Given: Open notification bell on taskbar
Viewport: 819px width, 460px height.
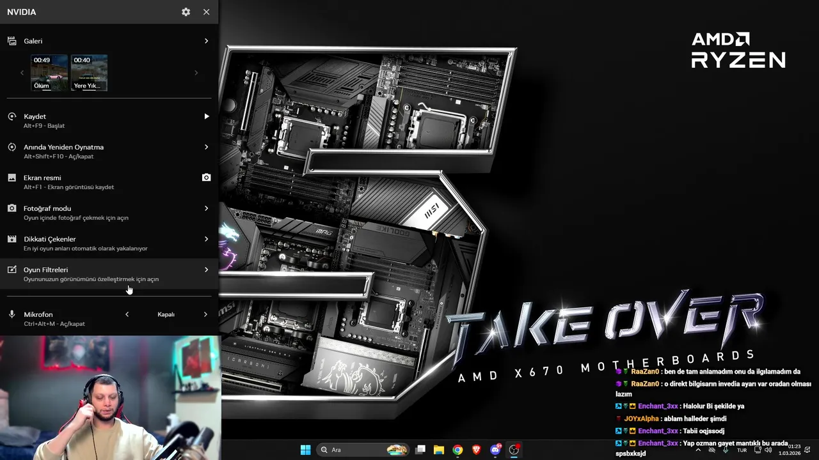Looking at the screenshot, I should coord(807,450).
